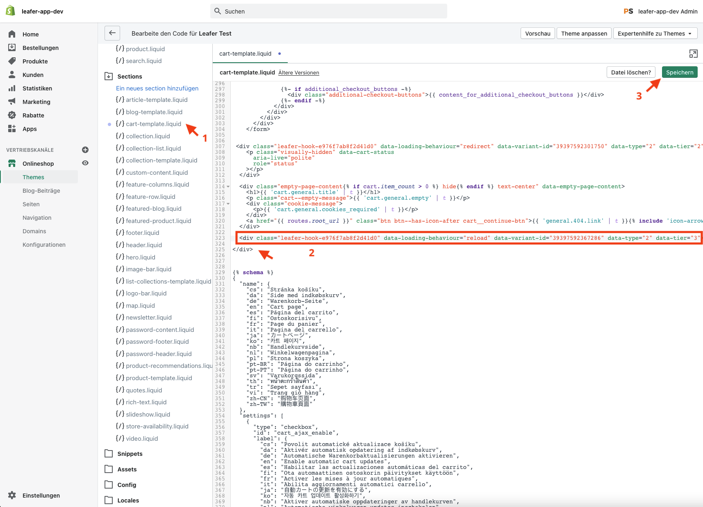The width and height of the screenshot is (703, 507).
Task: Open the Marketing megaphone icon
Action: tap(12, 101)
